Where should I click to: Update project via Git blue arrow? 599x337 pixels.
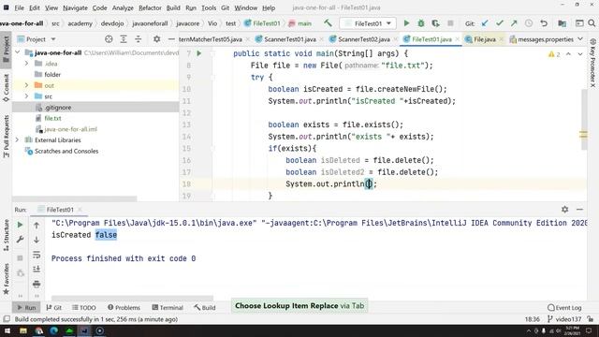click(485, 23)
